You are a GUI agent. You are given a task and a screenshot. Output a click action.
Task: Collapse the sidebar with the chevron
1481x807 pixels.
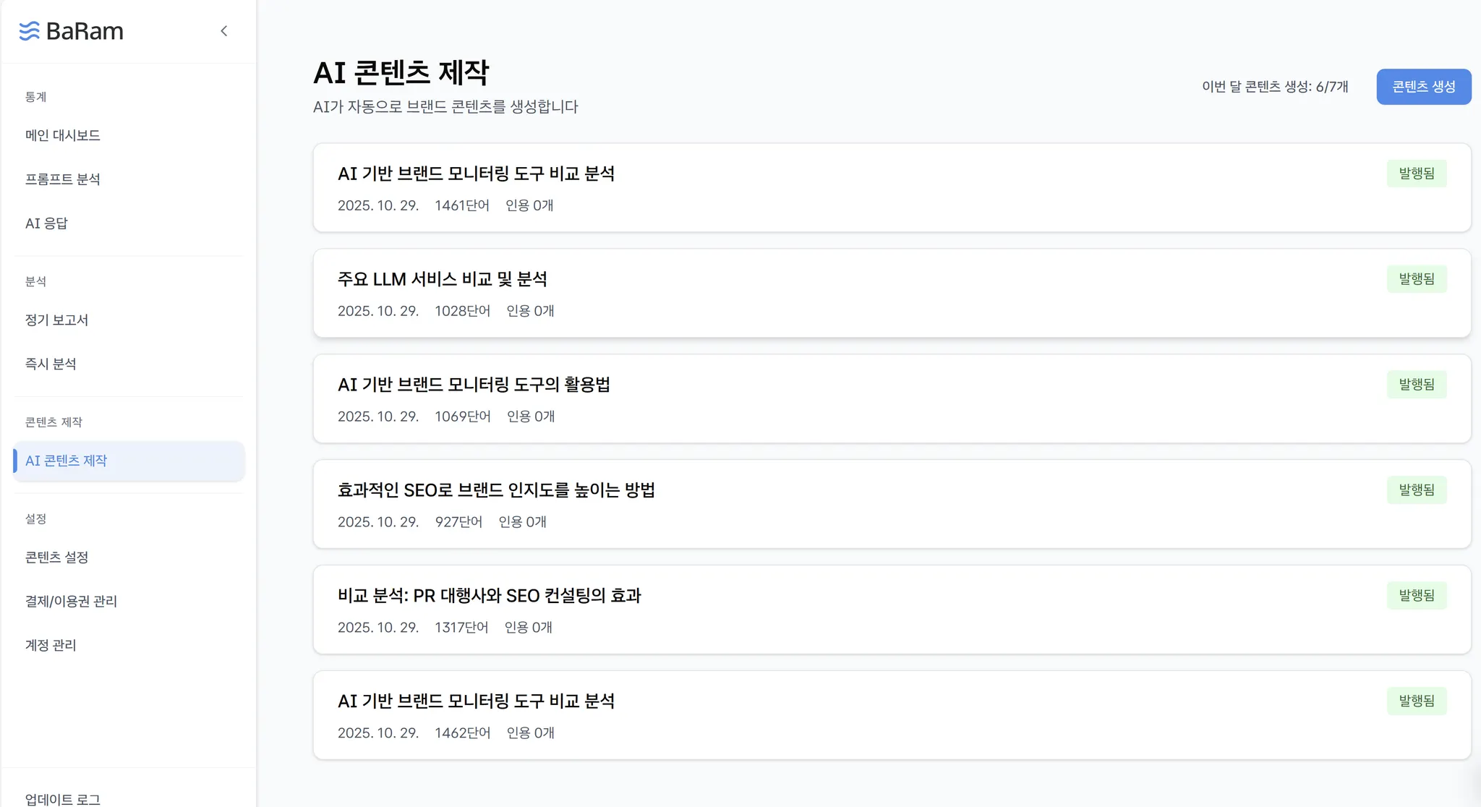(224, 31)
